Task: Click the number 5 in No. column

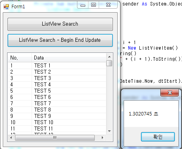Action: coord(11,91)
